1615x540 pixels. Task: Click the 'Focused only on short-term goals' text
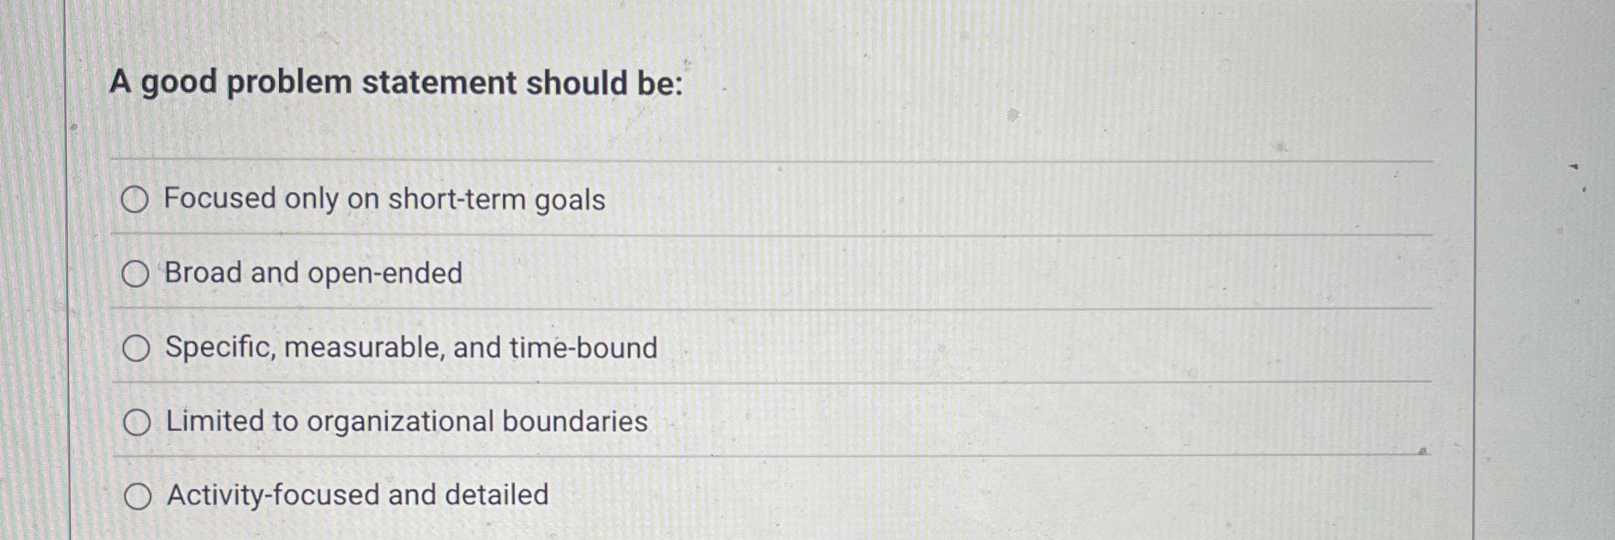[384, 199]
